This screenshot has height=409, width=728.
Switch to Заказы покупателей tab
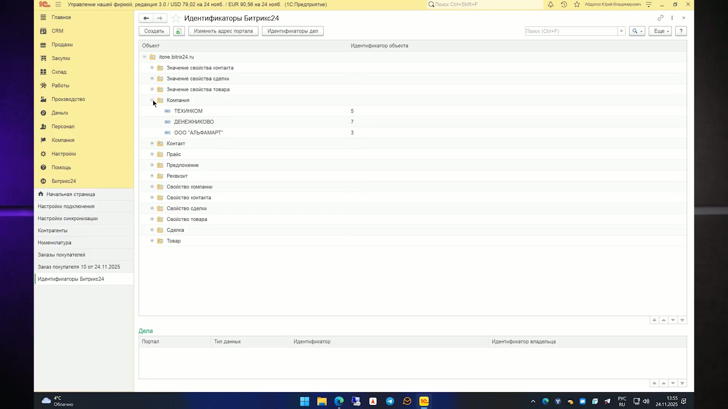point(61,255)
